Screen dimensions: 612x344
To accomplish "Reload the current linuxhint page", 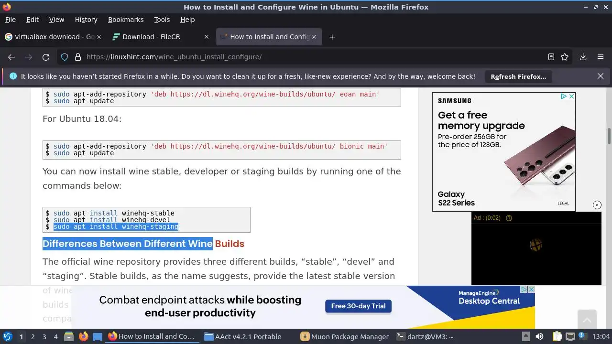I will (46, 57).
